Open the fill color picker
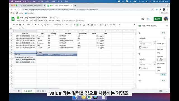The height and width of the screenshot is (101, 179). (88, 25)
